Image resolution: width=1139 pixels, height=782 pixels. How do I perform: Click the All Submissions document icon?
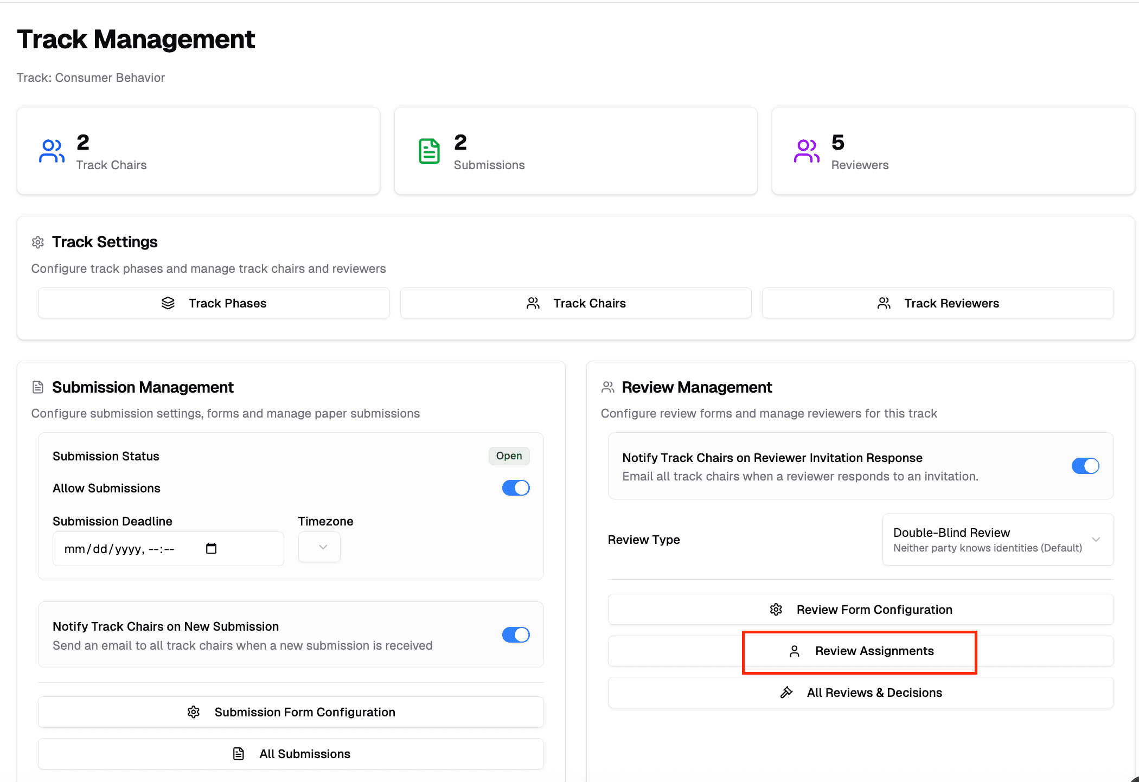pos(239,753)
